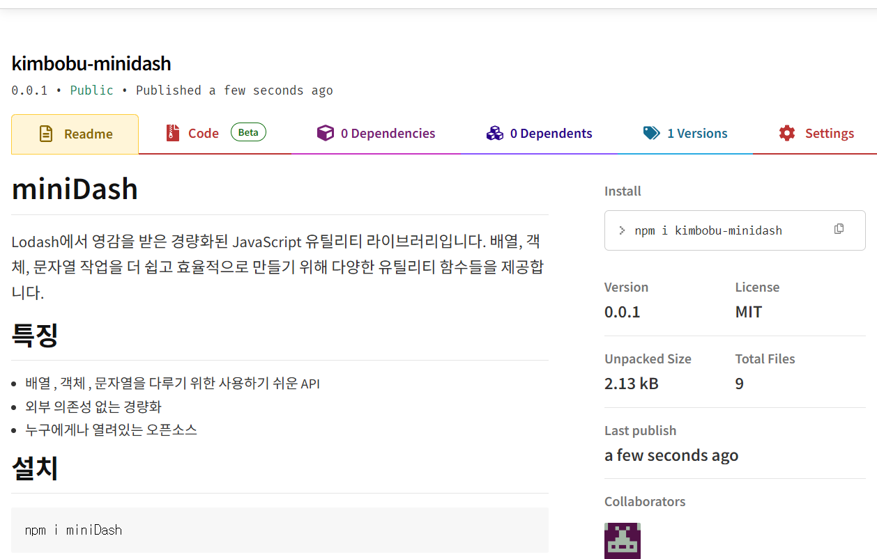
Task: Click the Readme document icon
Action: tap(46, 134)
